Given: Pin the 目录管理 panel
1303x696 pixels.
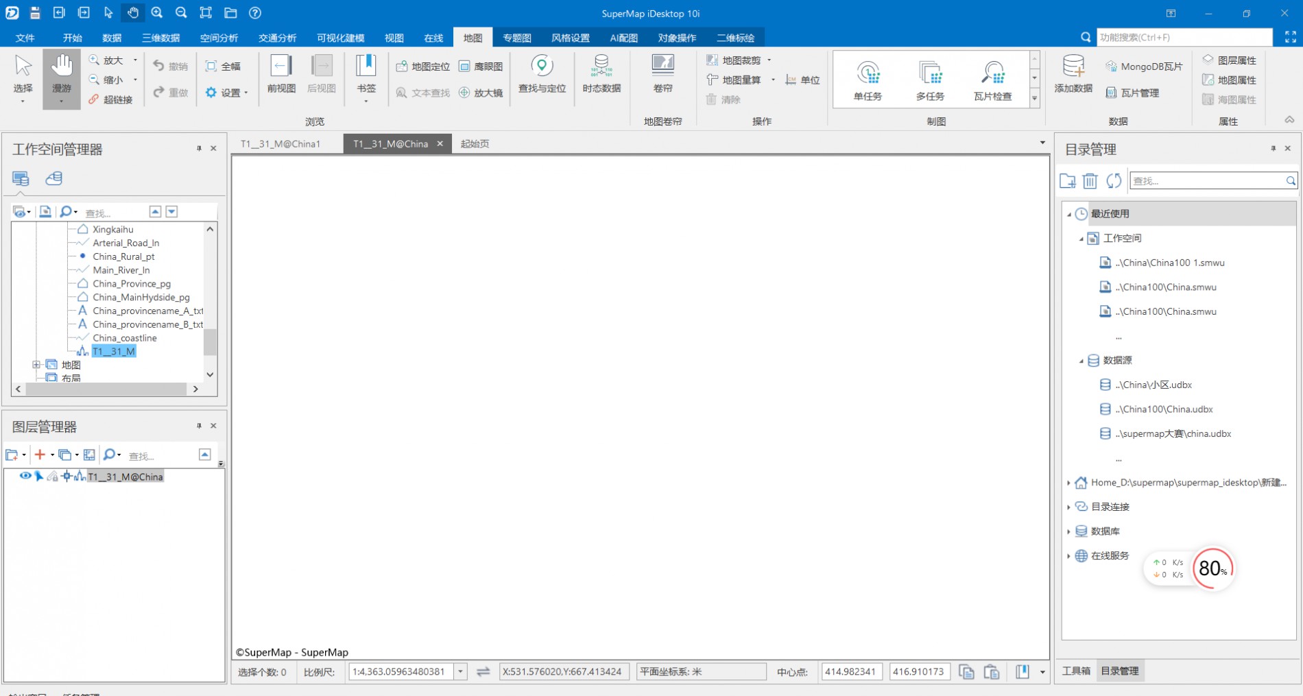Looking at the screenshot, I should tap(1273, 148).
